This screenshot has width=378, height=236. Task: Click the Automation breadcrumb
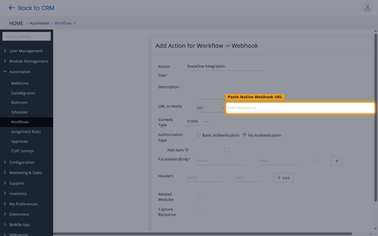coord(40,23)
